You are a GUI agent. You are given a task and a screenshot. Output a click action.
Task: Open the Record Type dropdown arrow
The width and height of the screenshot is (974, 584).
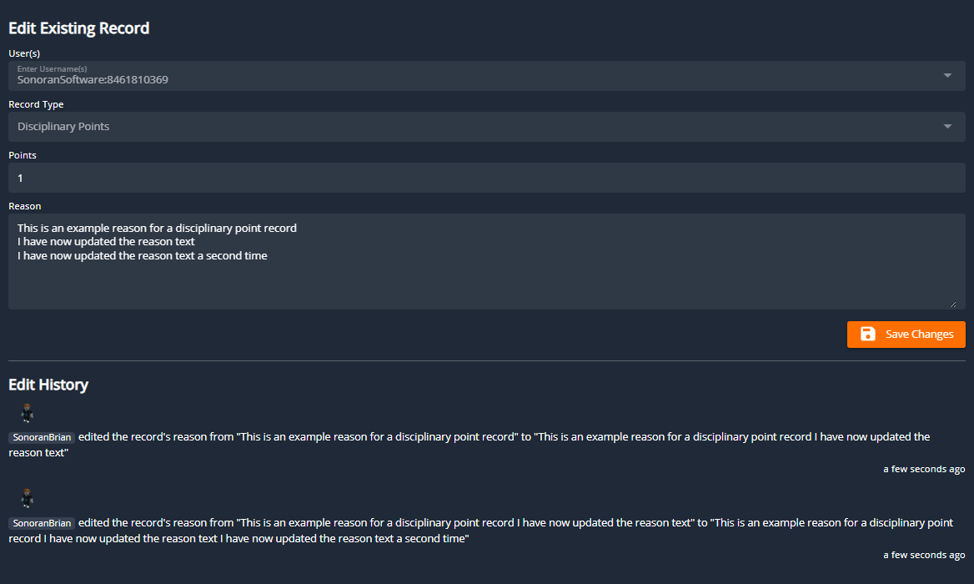[x=947, y=127]
